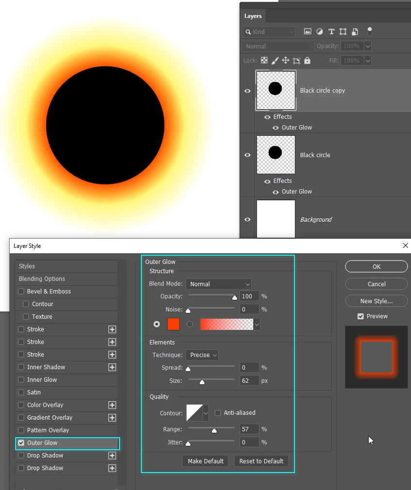The image size is (411, 490).
Task: Click the lock transparent pixels icon
Action: click(x=264, y=60)
